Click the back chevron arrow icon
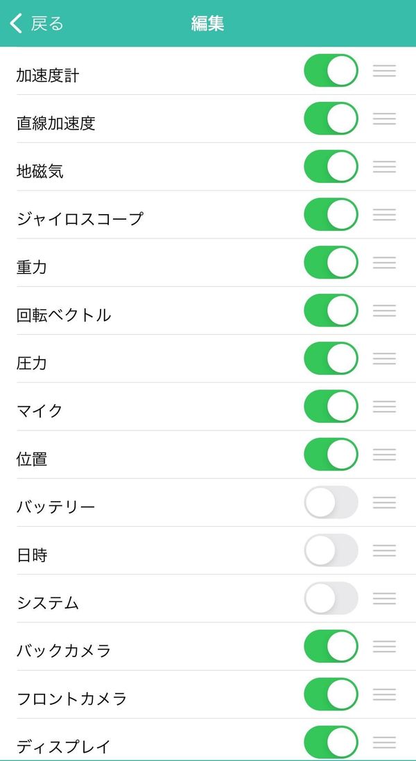Screen dimensions: 416x761 pos(15,24)
